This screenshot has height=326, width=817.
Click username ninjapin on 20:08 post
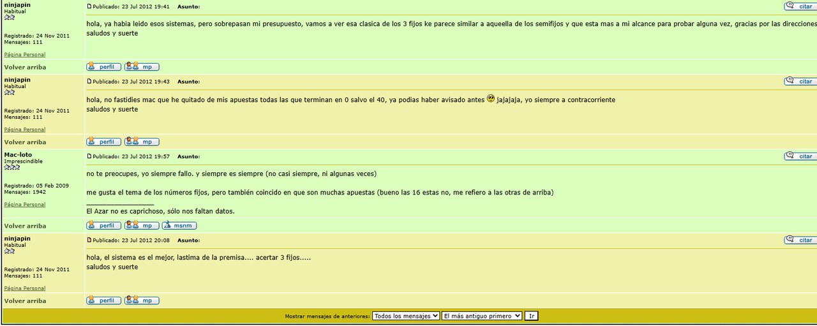tap(17, 239)
